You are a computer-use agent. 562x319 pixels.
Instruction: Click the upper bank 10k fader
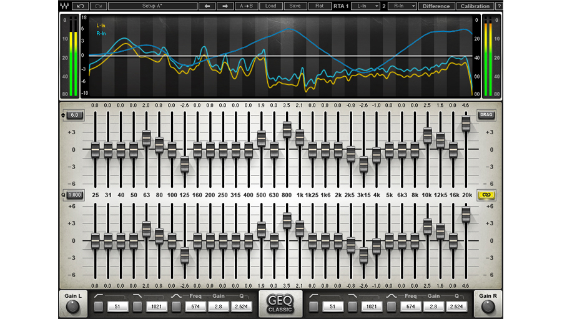tap(427, 135)
